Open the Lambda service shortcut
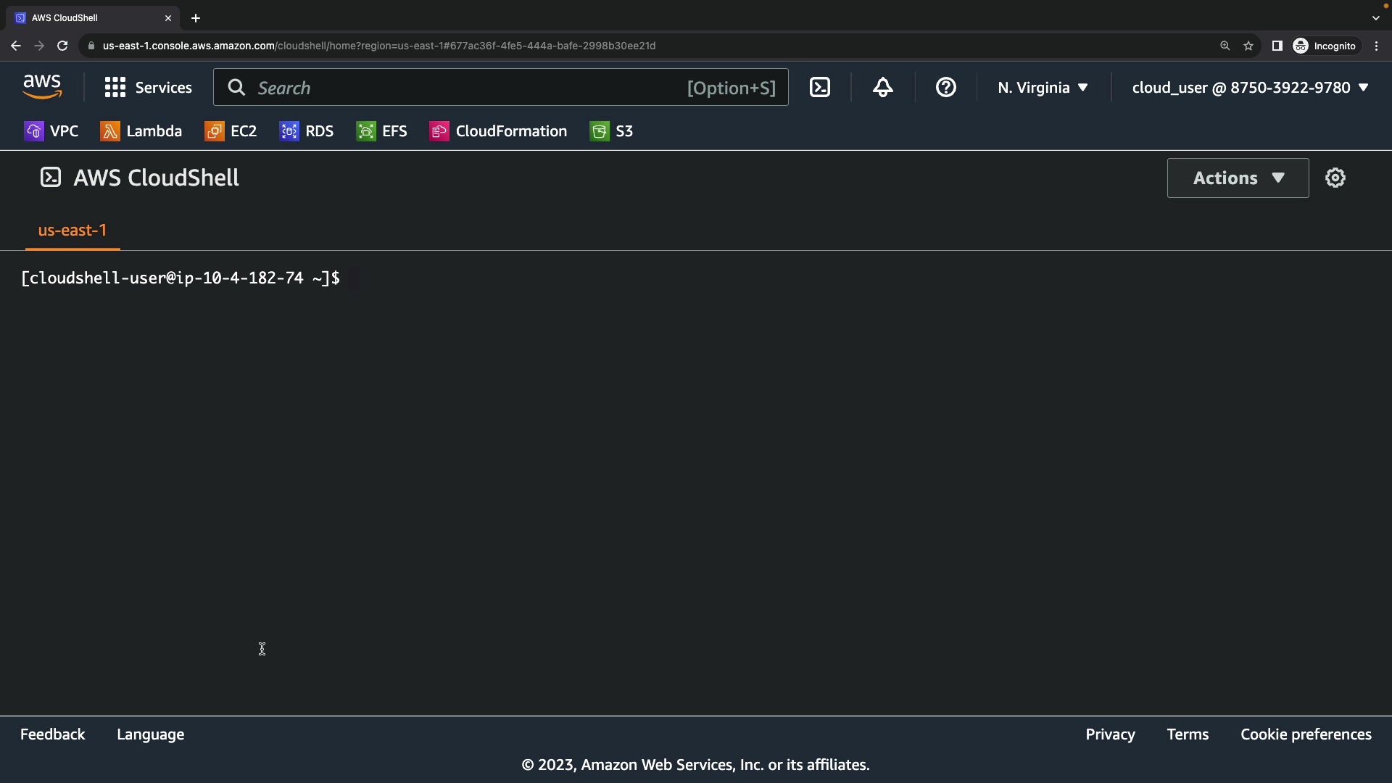Screen dimensions: 1392x783 coord(141,131)
